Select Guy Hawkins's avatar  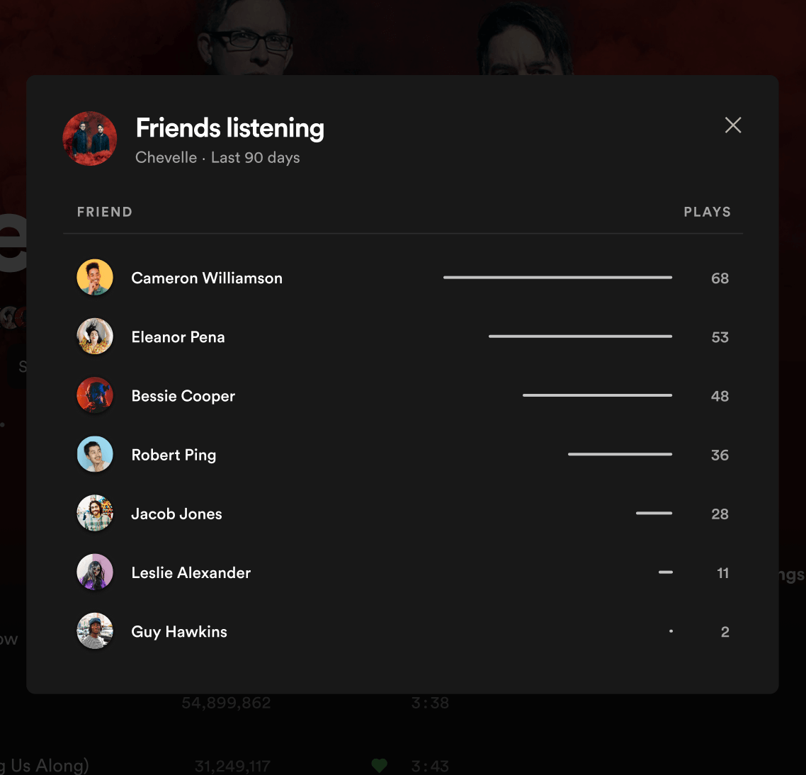pyautogui.click(x=94, y=630)
